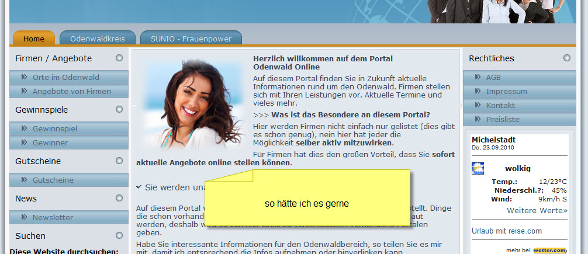588x254 pixels.
Task: Click arrow icon beside Newsletter
Action: pyautogui.click(x=25, y=217)
